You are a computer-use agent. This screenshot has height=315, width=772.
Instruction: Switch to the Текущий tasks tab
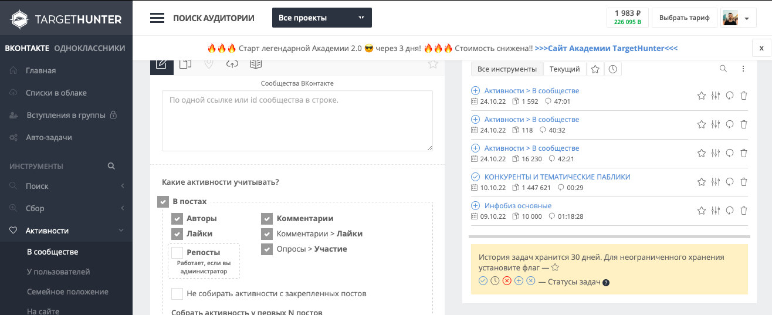[x=565, y=69]
